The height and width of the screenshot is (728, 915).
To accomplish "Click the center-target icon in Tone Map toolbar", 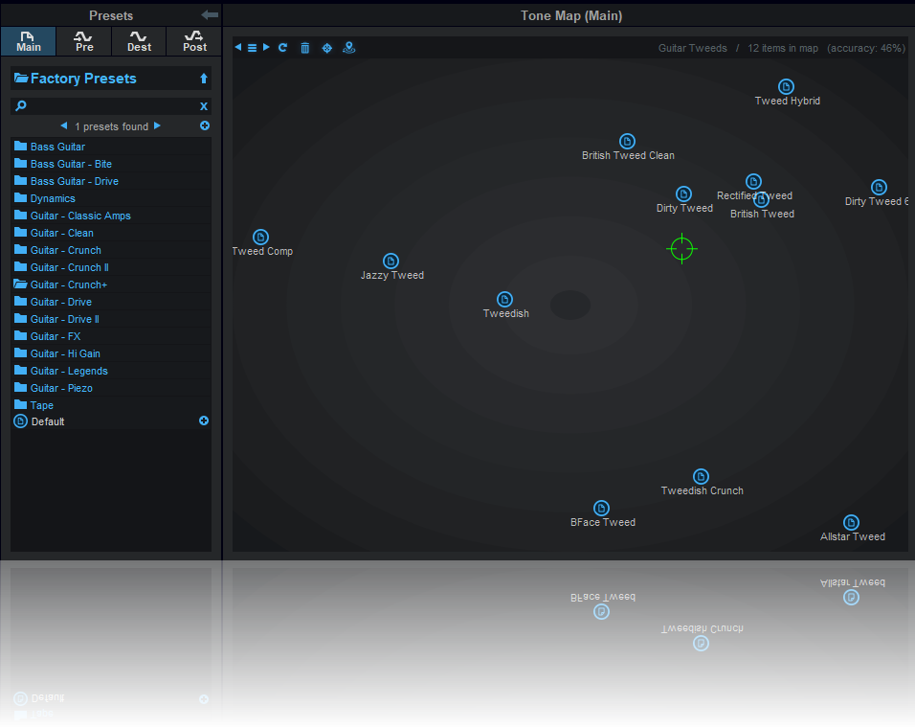I will coord(326,48).
